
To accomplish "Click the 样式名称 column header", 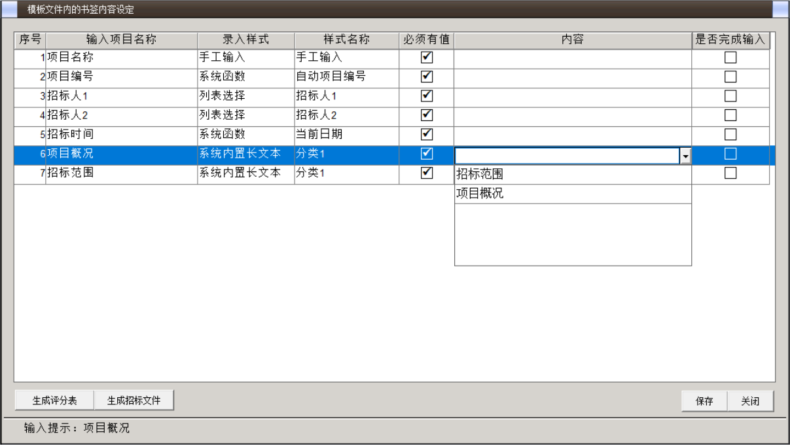I will (347, 40).
